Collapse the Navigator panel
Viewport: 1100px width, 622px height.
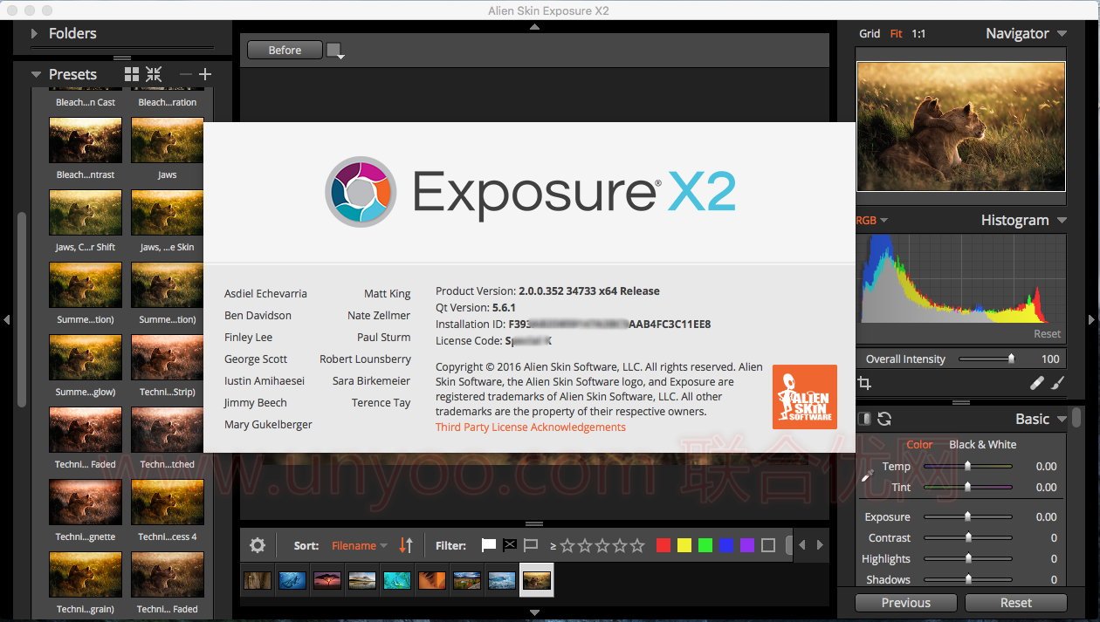pyautogui.click(x=1062, y=33)
